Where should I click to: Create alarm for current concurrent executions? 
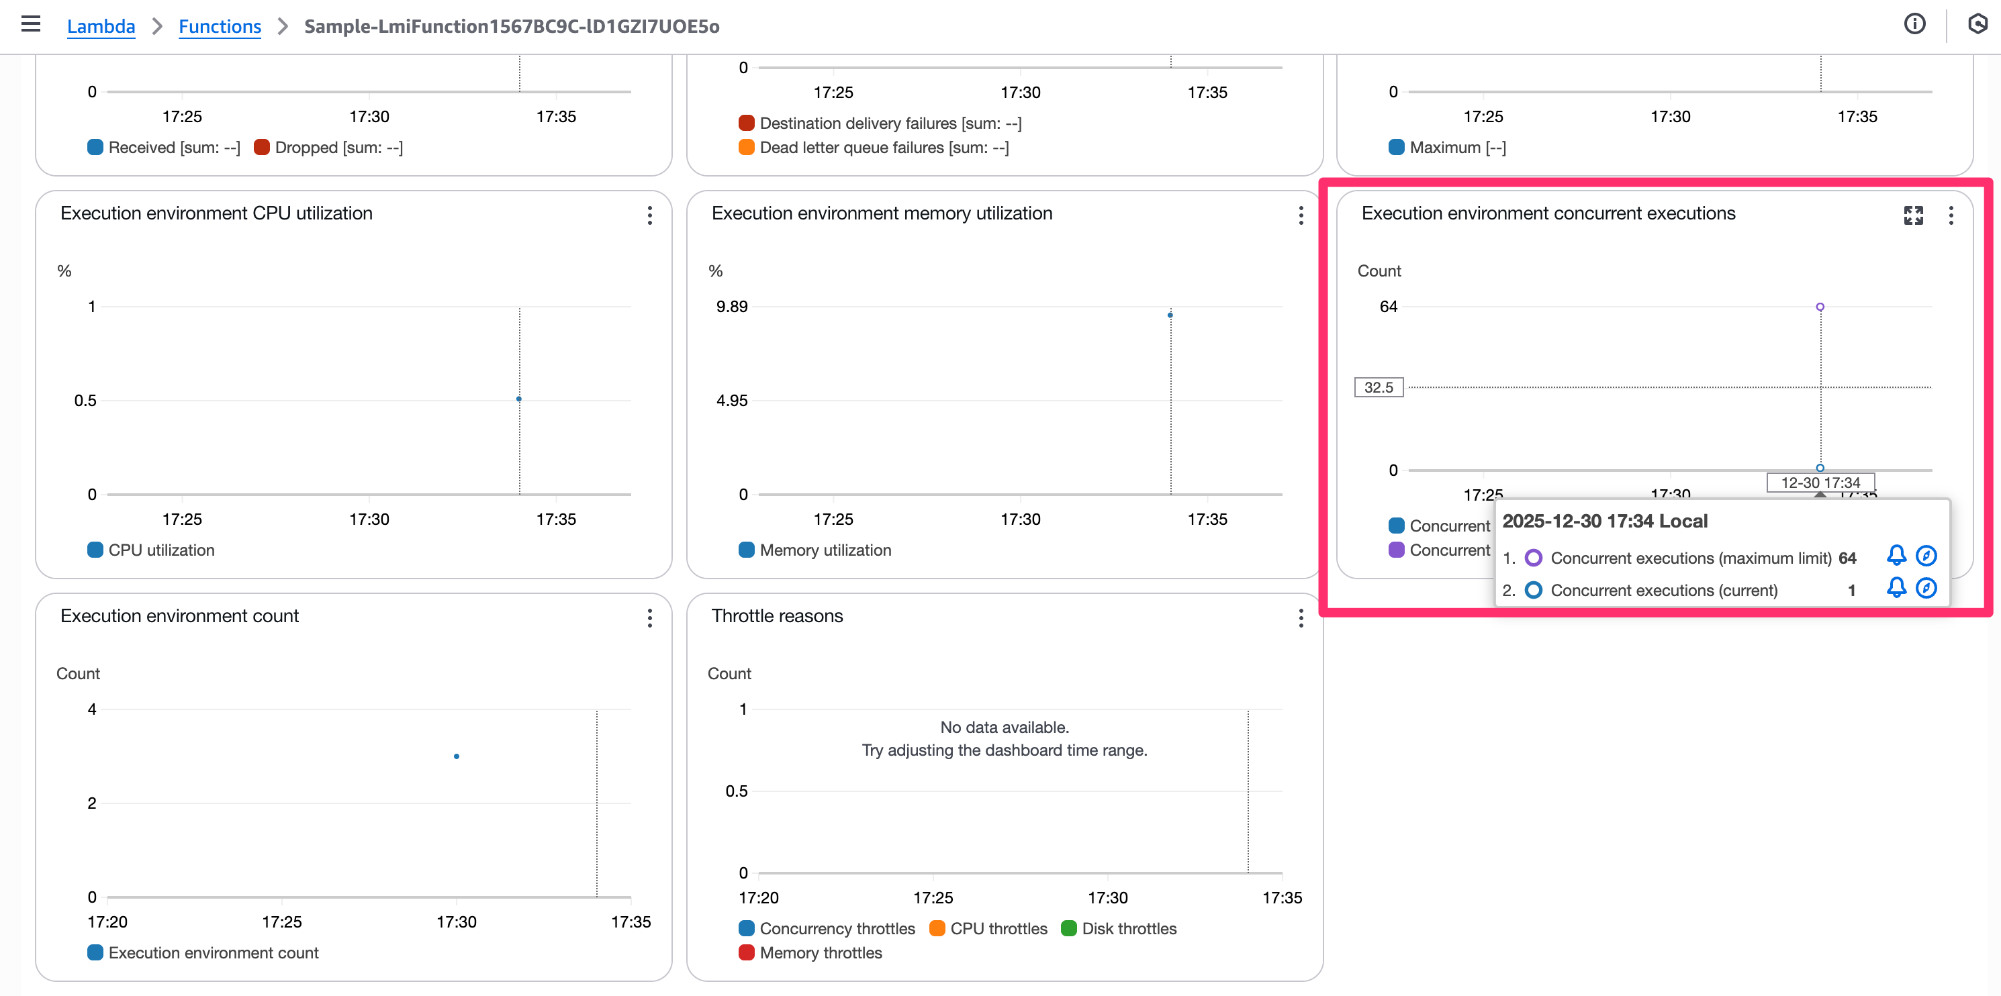pos(1896,588)
